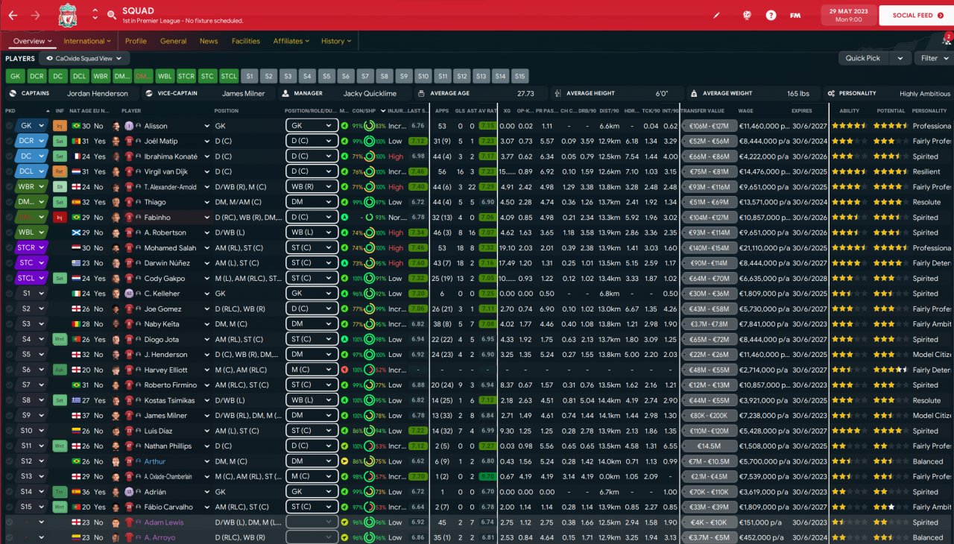Switch to the General tab

[173, 41]
